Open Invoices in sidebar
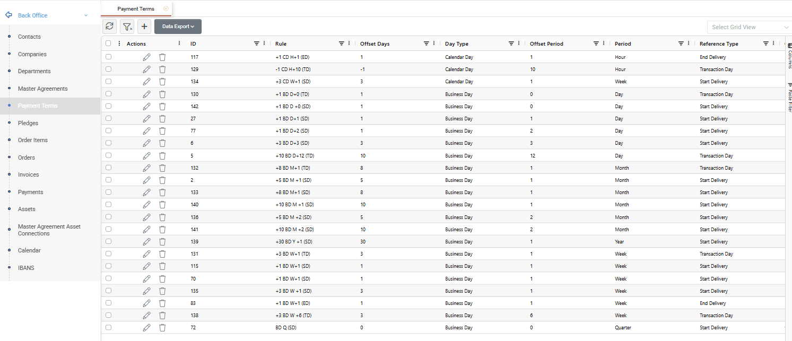Viewport: 792px width, 341px height. [x=28, y=174]
